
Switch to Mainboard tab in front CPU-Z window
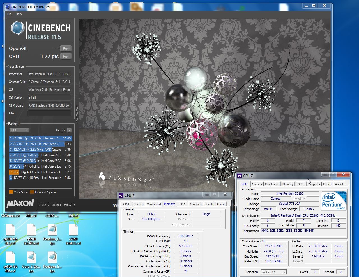pos(272,184)
